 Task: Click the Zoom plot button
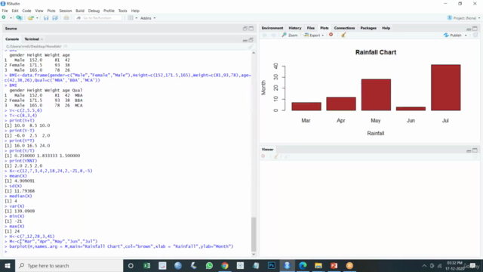click(290, 36)
